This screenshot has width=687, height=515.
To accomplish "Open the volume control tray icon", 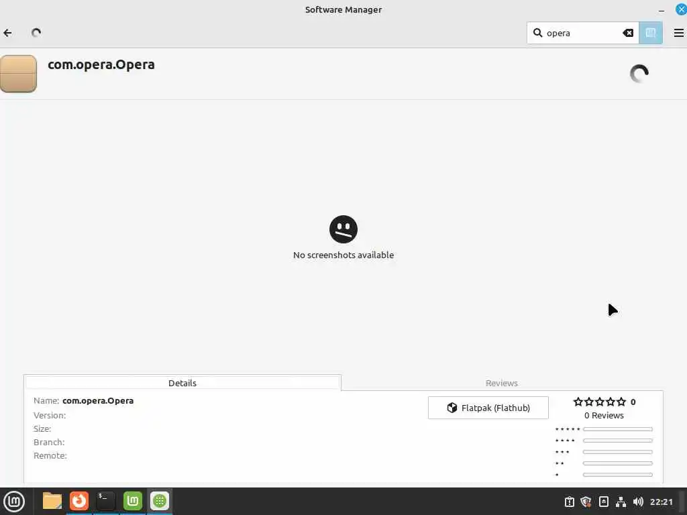I will coord(639,502).
